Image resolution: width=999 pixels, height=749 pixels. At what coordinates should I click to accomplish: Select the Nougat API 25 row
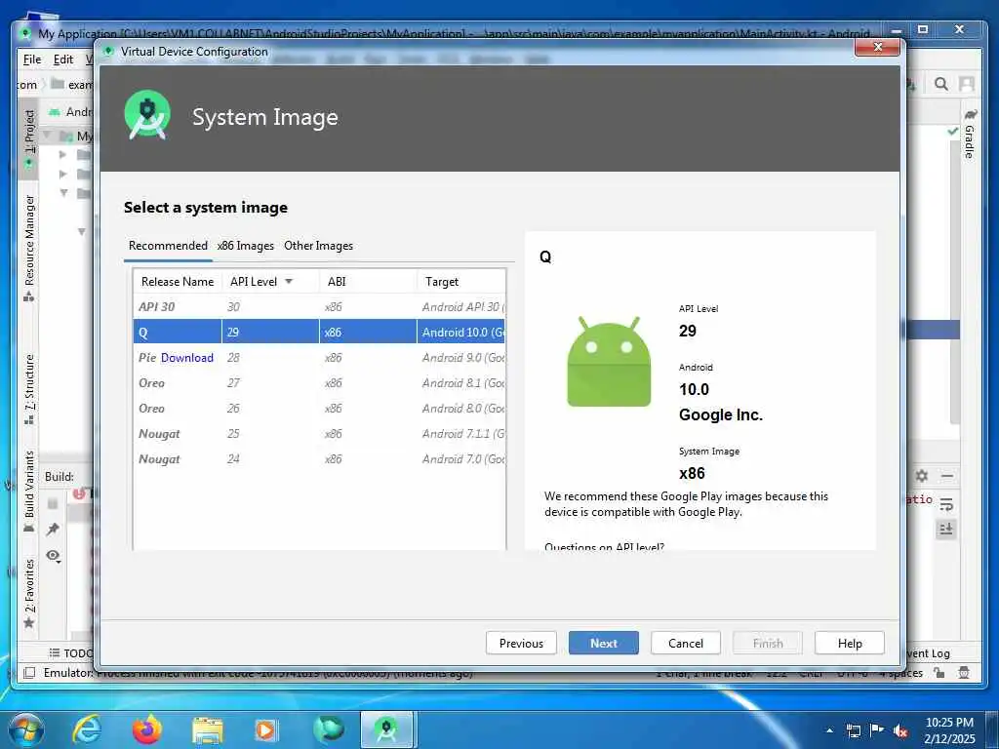coord(319,434)
